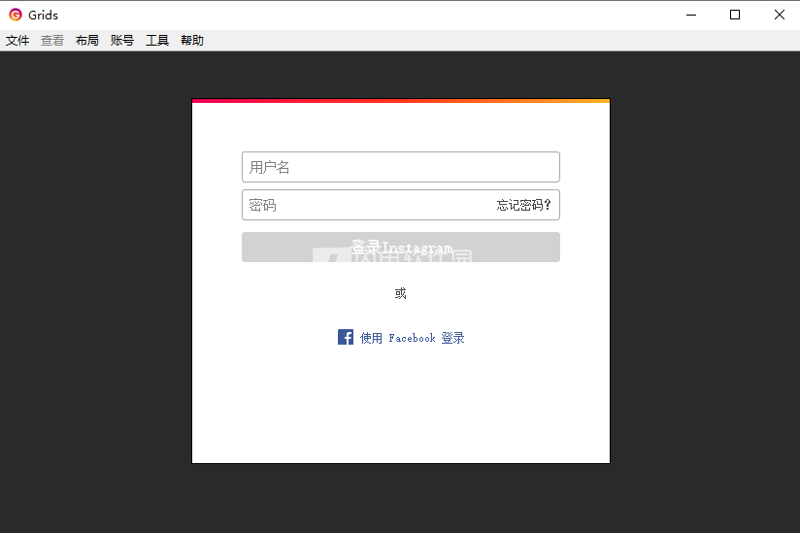This screenshot has height=533, width=800.
Task: Open the 帮助 menu
Action: [192, 41]
